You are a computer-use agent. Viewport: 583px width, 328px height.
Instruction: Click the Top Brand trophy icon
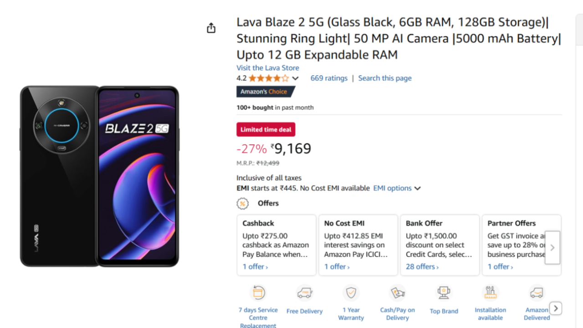[x=444, y=292]
